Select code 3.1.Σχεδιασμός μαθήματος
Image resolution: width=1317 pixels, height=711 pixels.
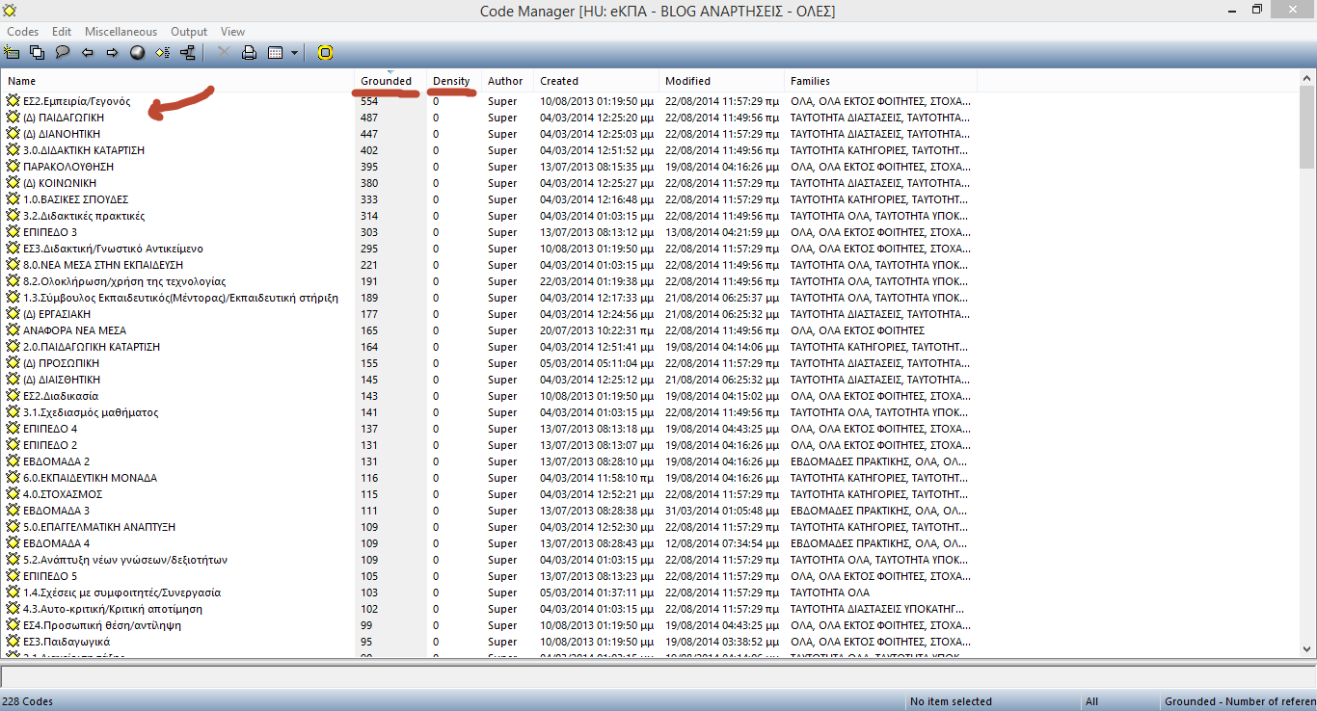pos(91,412)
